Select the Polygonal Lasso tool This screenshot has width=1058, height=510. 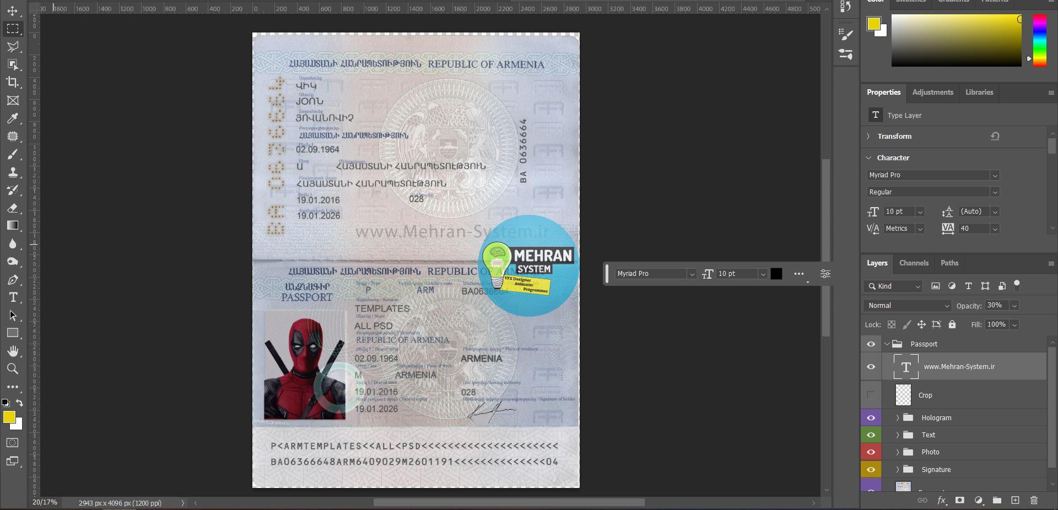tap(13, 47)
